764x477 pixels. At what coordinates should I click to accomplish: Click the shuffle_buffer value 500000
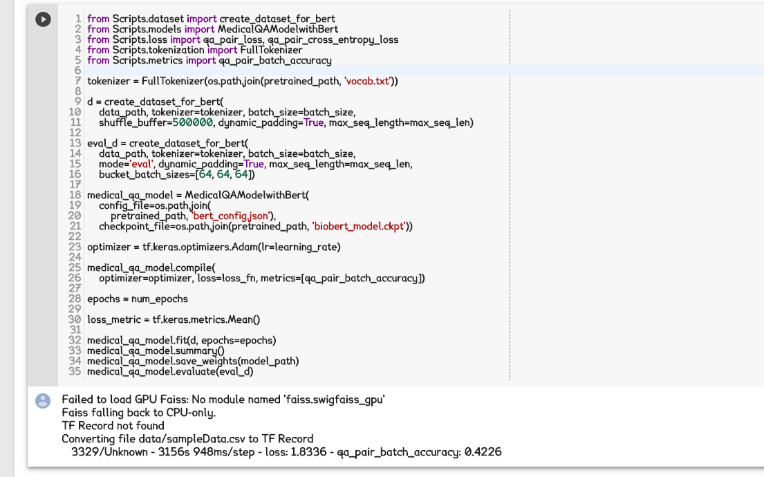click(192, 122)
